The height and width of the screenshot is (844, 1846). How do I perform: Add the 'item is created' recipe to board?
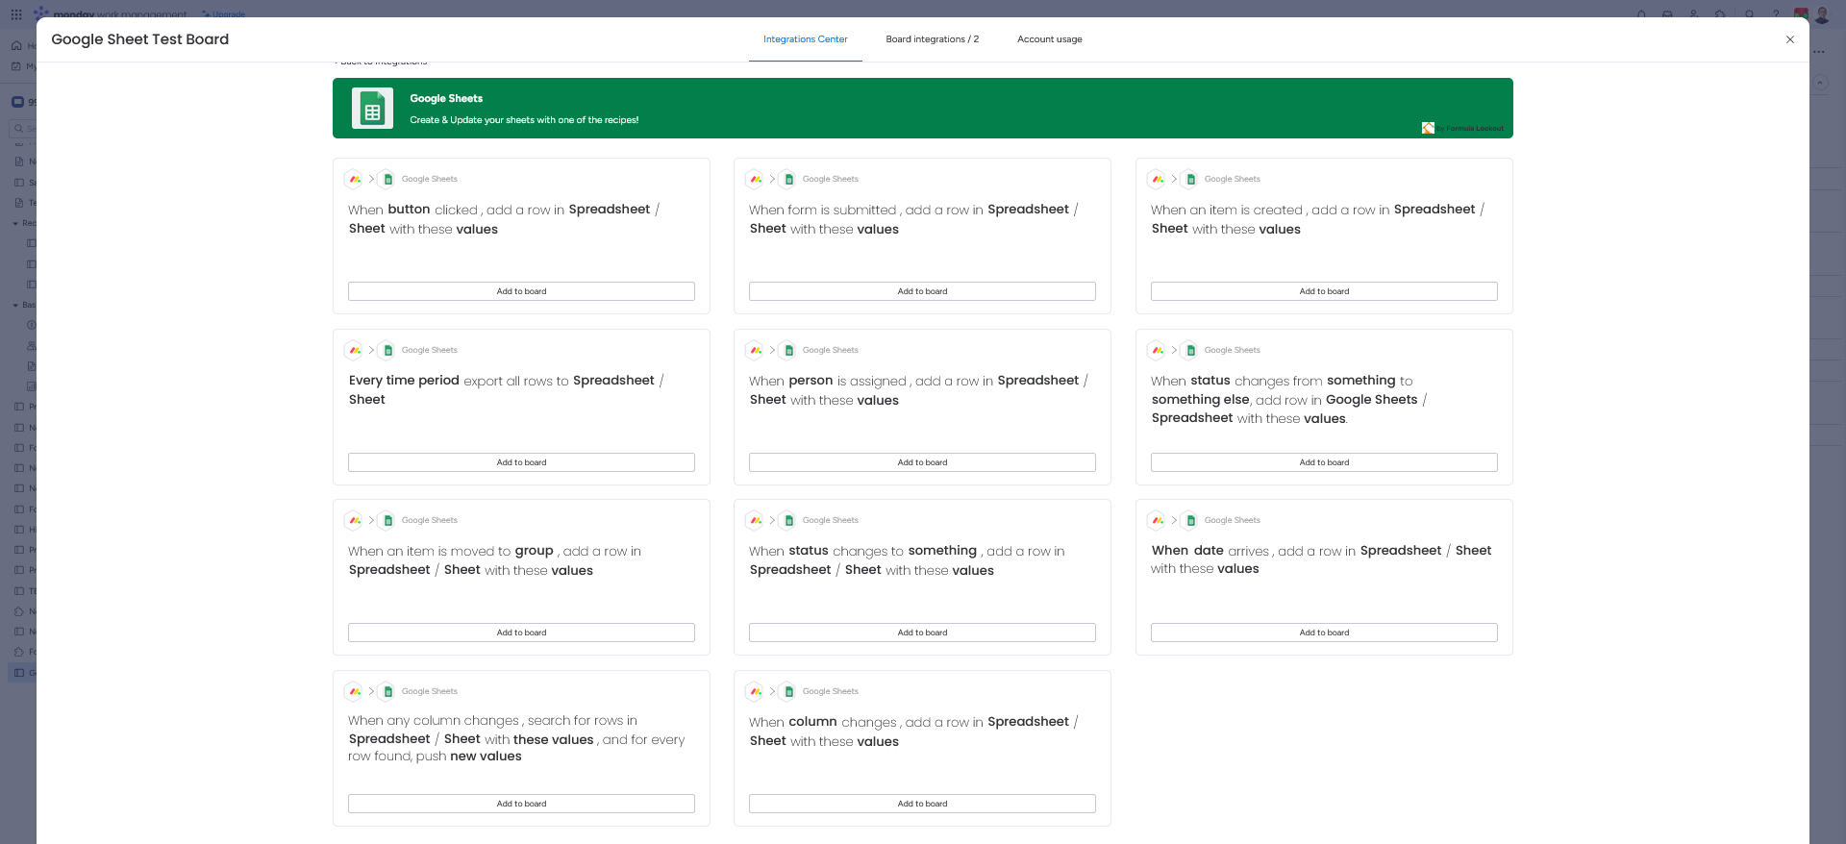coord(1324,291)
